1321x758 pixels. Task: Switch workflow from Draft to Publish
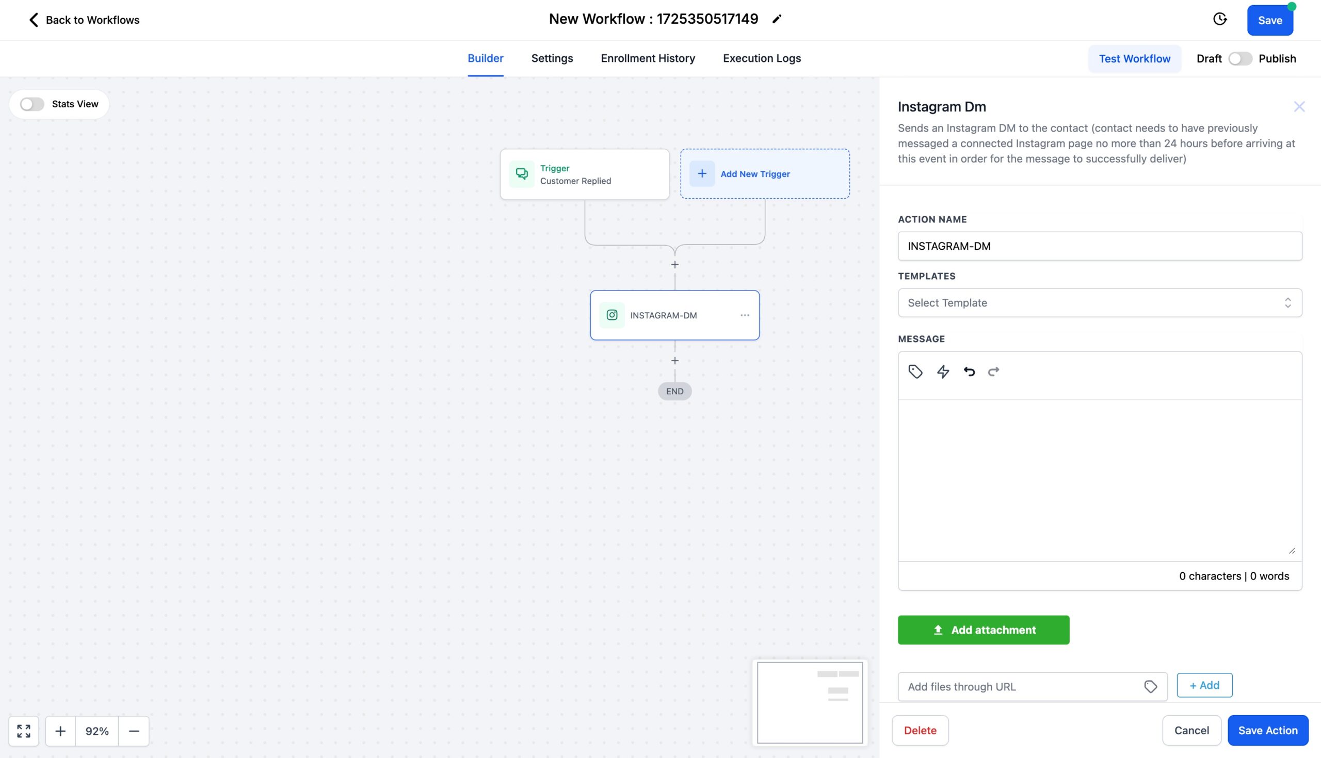pyautogui.click(x=1240, y=58)
